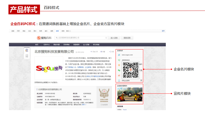Click the 企业名片 section heading
The image size is (205, 115).
coord(120,50)
